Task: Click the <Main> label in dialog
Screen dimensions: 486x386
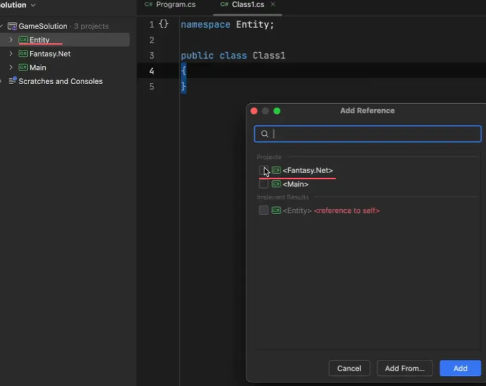Action: (x=295, y=184)
